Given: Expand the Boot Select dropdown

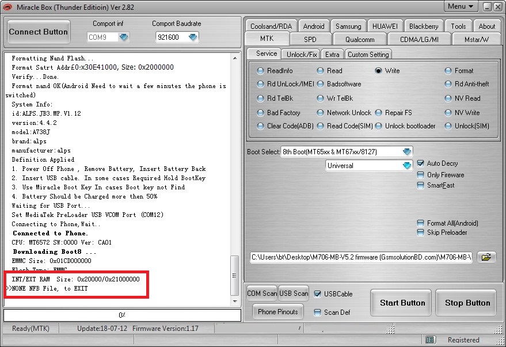Looking at the screenshot, I should pyautogui.click(x=407, y=151).
